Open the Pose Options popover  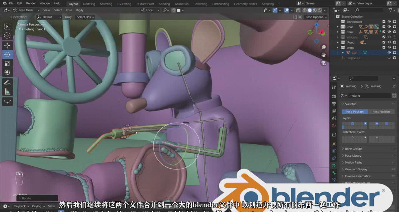click(316, 17)
